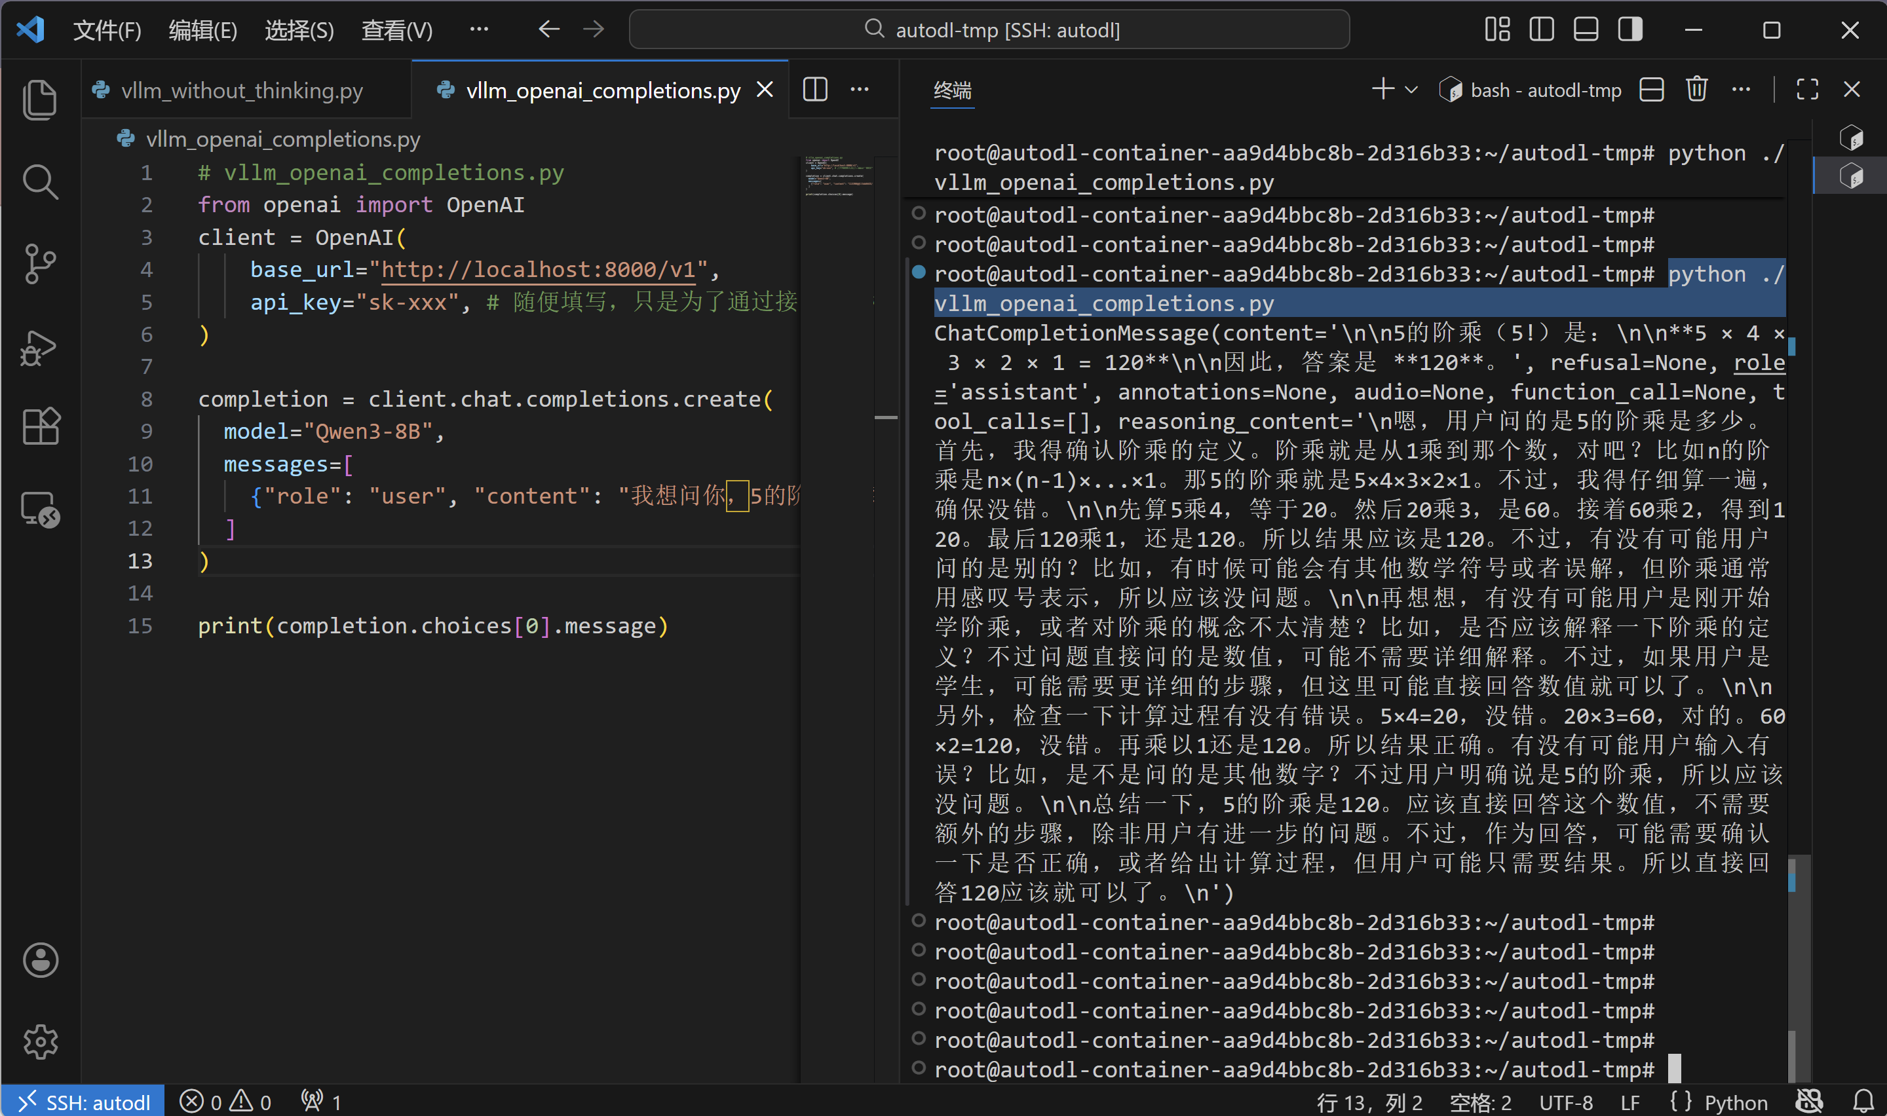Expand the hidden menu bar items ellipsis

point(478,30)
